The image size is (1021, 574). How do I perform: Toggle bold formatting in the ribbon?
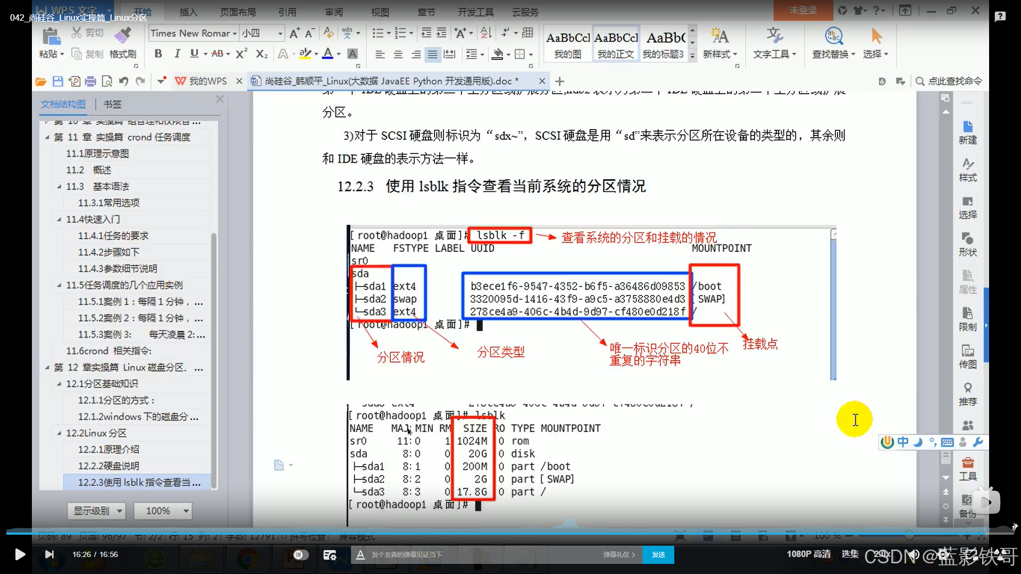point(158,54)
